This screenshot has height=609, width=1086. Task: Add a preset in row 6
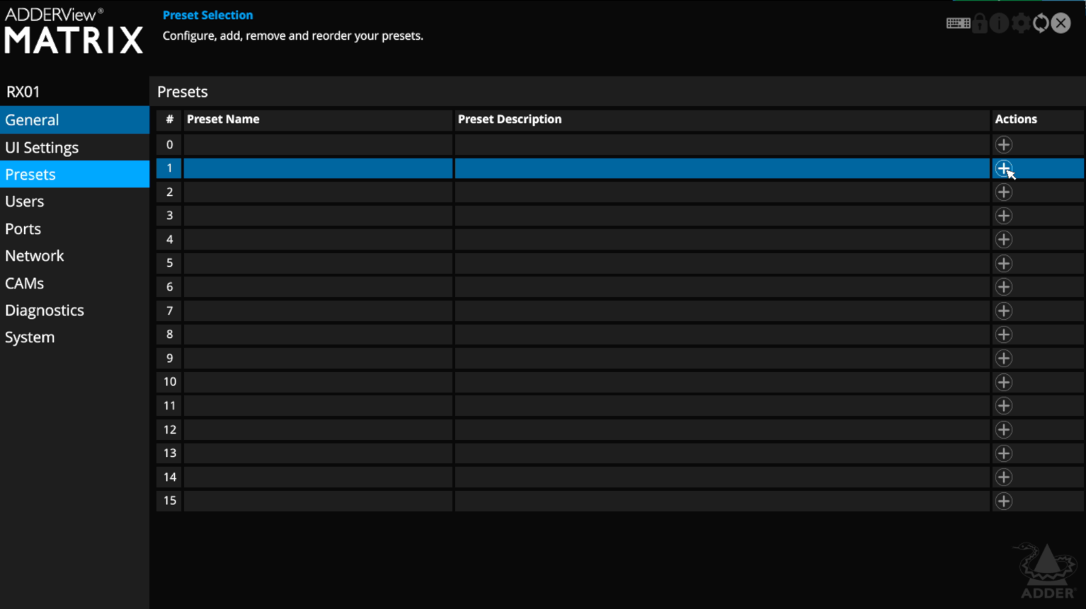point(1003,286)
